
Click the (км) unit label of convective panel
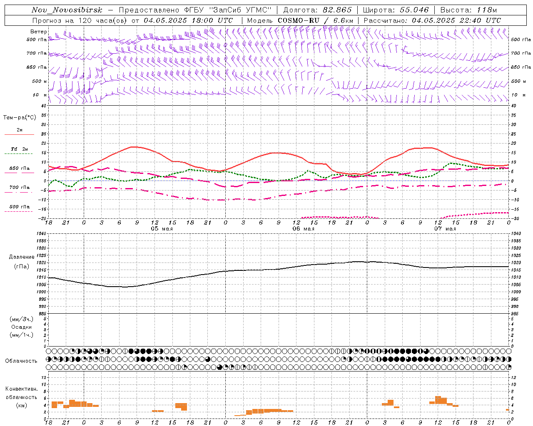22,405
